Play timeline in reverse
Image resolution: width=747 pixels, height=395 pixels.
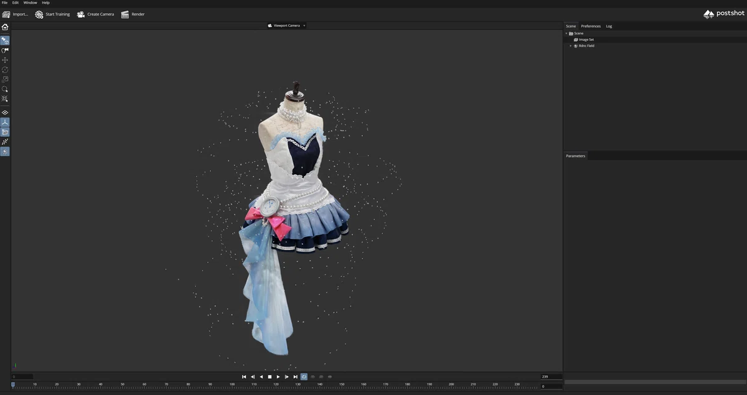click(261, 376)
